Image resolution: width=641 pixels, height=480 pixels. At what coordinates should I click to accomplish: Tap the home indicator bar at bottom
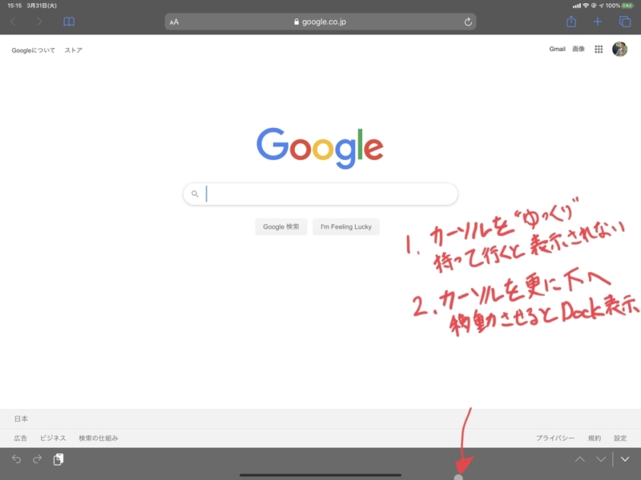(x=320, y=475)
